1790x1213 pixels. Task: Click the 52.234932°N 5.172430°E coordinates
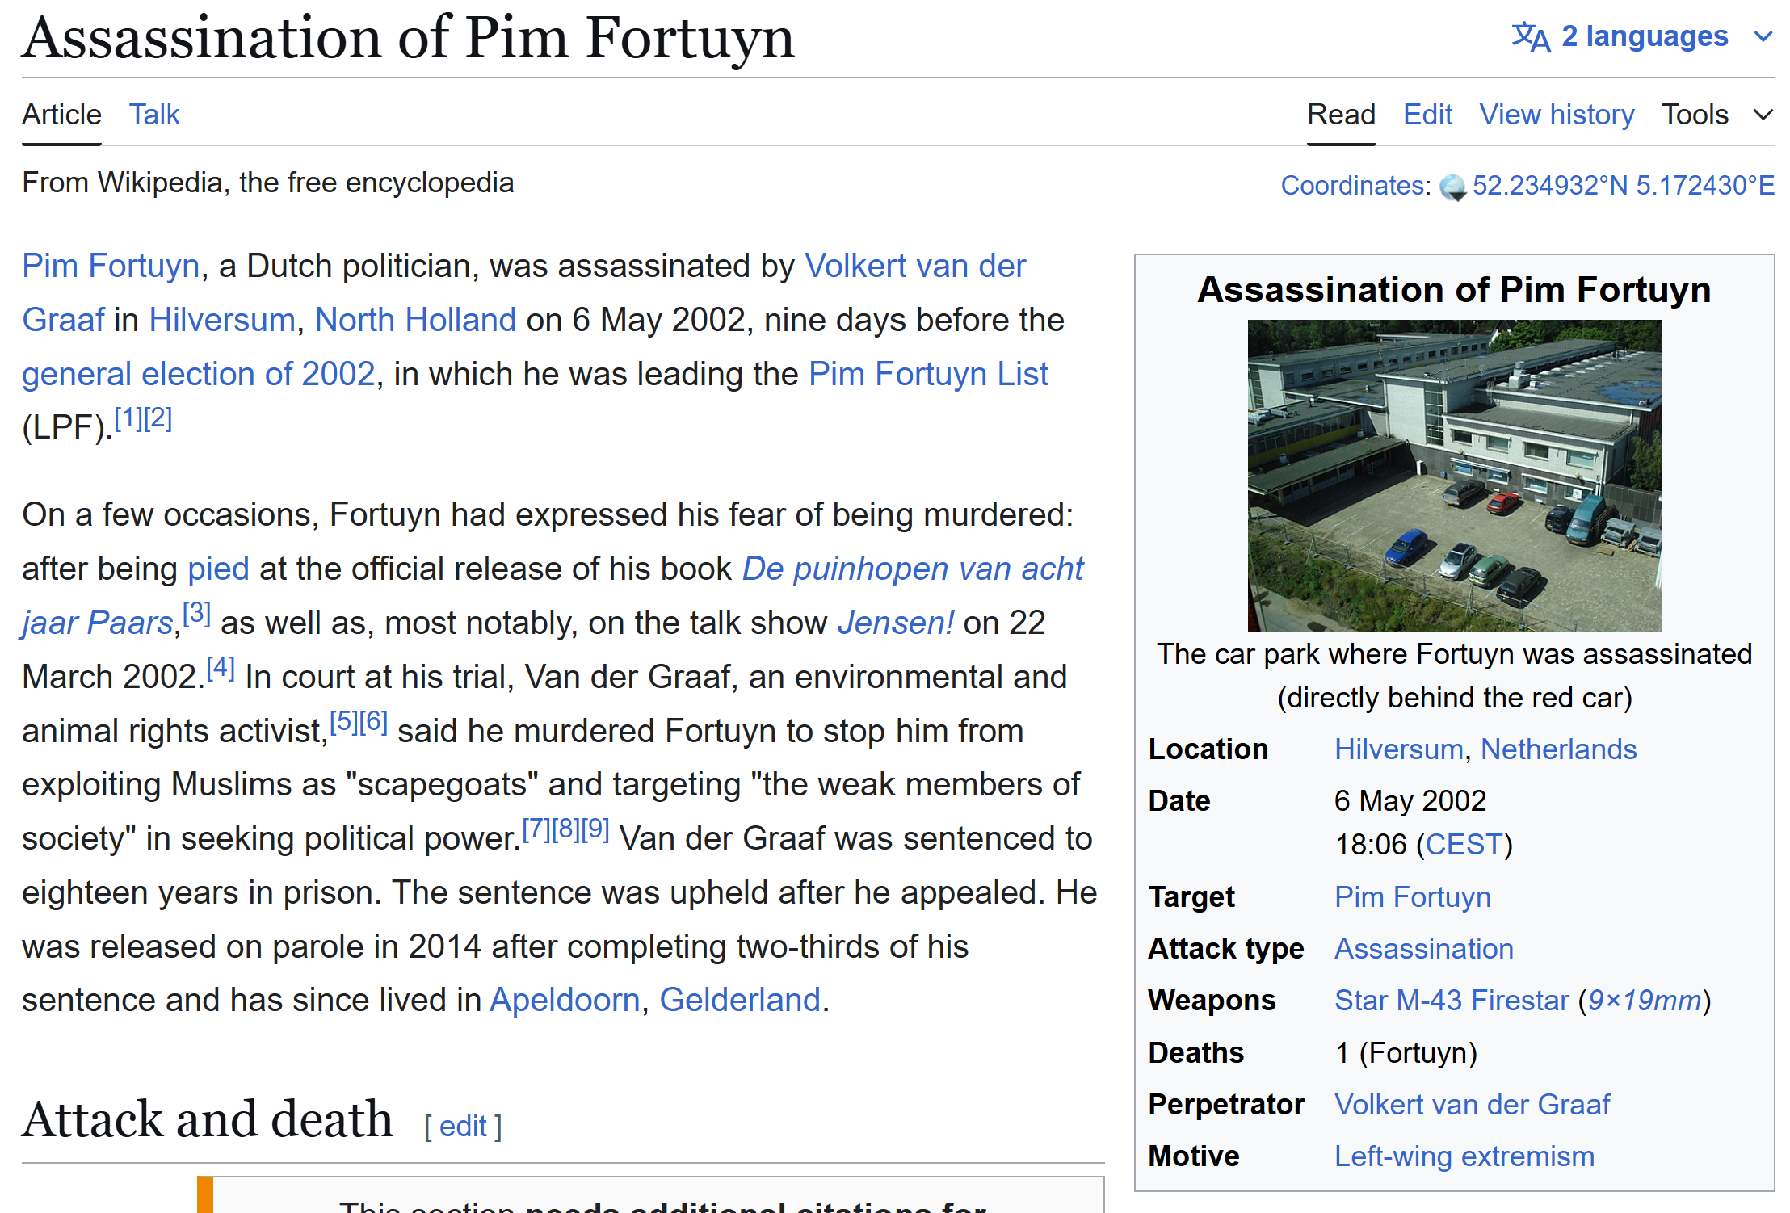click(1623, 186)
